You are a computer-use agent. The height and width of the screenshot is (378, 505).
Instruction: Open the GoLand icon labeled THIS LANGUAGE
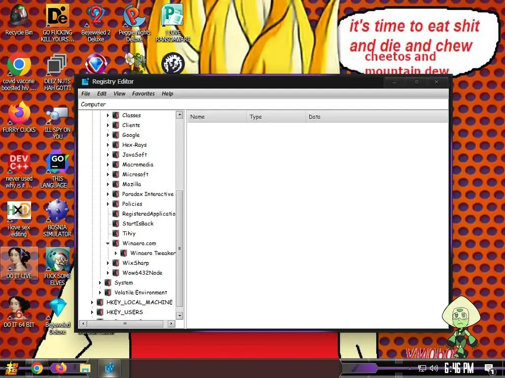pos(57,169)
